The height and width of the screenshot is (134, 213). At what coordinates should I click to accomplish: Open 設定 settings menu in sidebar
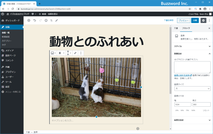12,87
